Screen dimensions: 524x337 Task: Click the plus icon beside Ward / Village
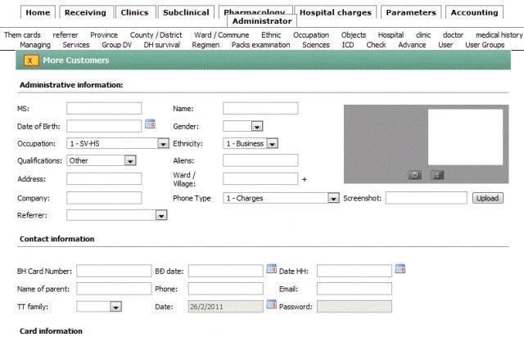click(x=305, y=179)
